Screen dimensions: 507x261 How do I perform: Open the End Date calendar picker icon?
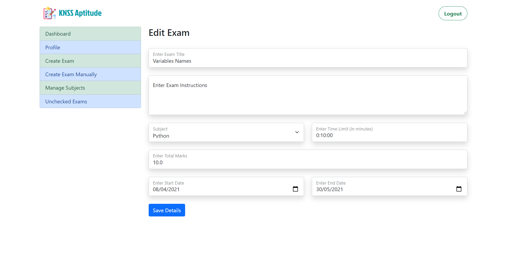point(459,189)
